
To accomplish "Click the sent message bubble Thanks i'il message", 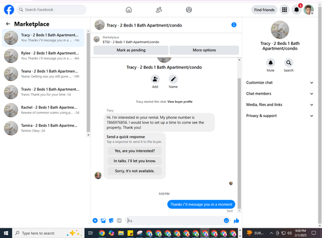I will pyautogui.click(x=201, y=205).
